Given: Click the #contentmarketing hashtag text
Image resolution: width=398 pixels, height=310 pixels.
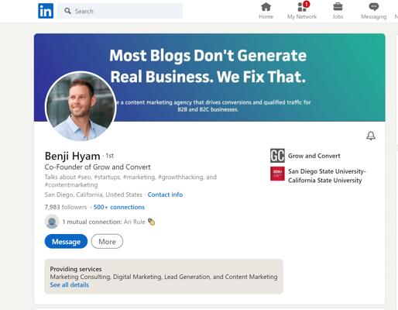Looking at the screenshot, I should click(x=71, y=185).
